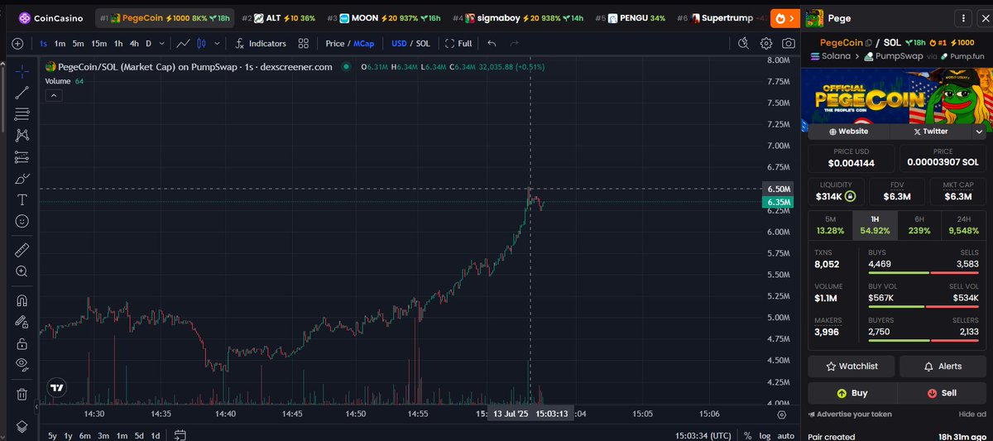Select the crosshair cursor tool

click(x=22, y=71)
